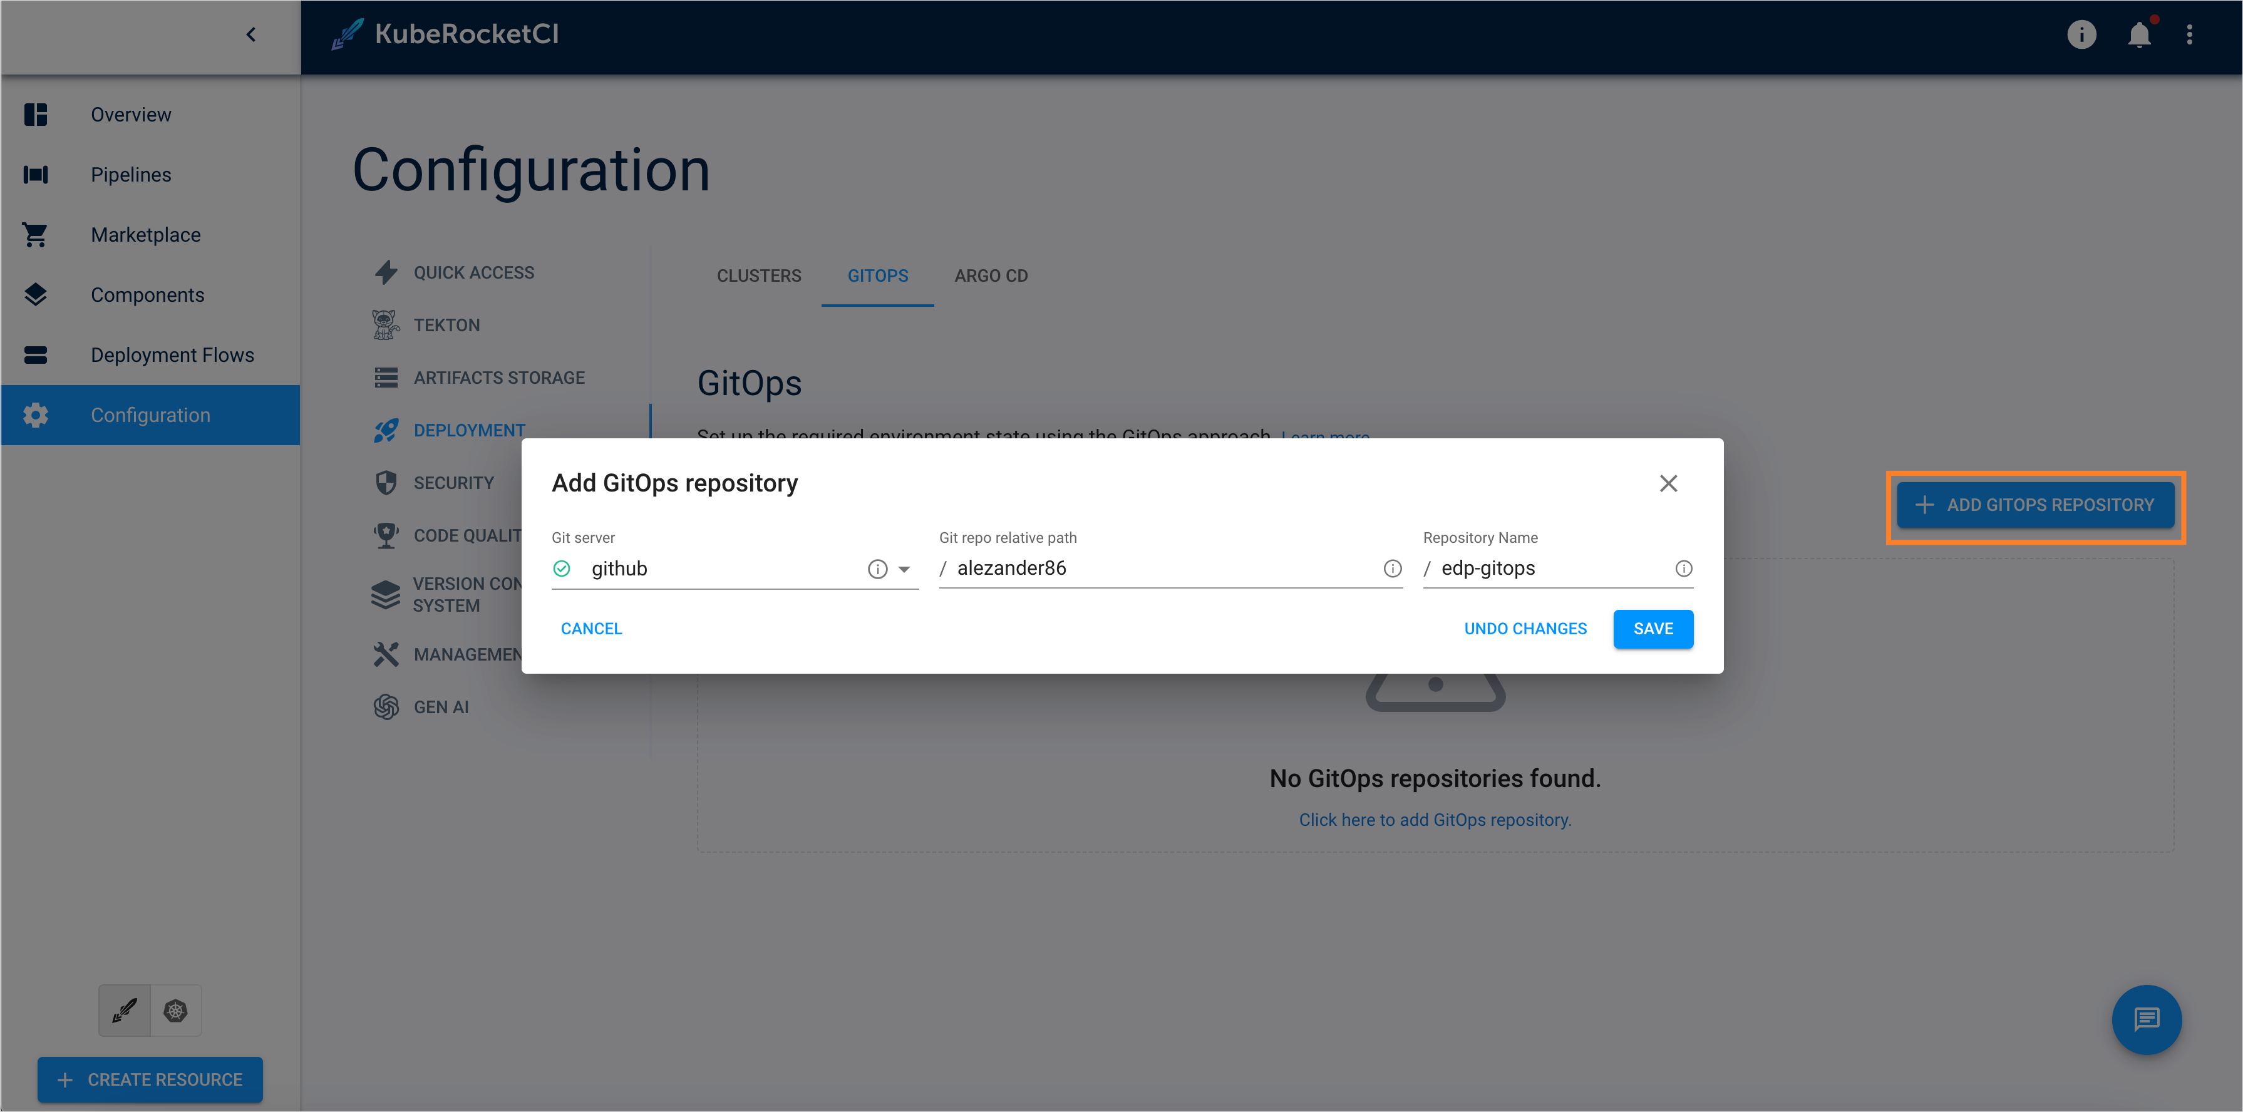
Task: Open notifications via the bell icon
Action: pos(2140,34)
